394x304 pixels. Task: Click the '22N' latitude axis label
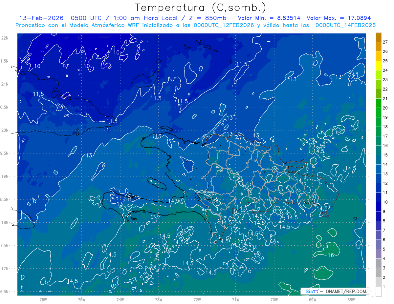click(5, 38)
